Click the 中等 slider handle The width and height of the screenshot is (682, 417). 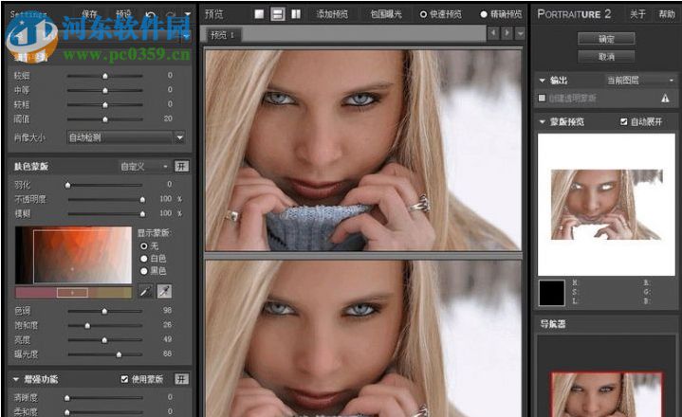[x=105, y=90]
